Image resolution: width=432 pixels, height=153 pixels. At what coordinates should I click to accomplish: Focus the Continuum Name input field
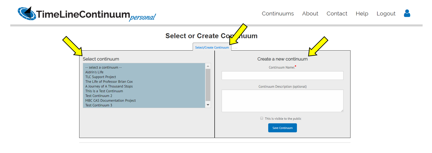pyautogui.click(x=282, y=75)
